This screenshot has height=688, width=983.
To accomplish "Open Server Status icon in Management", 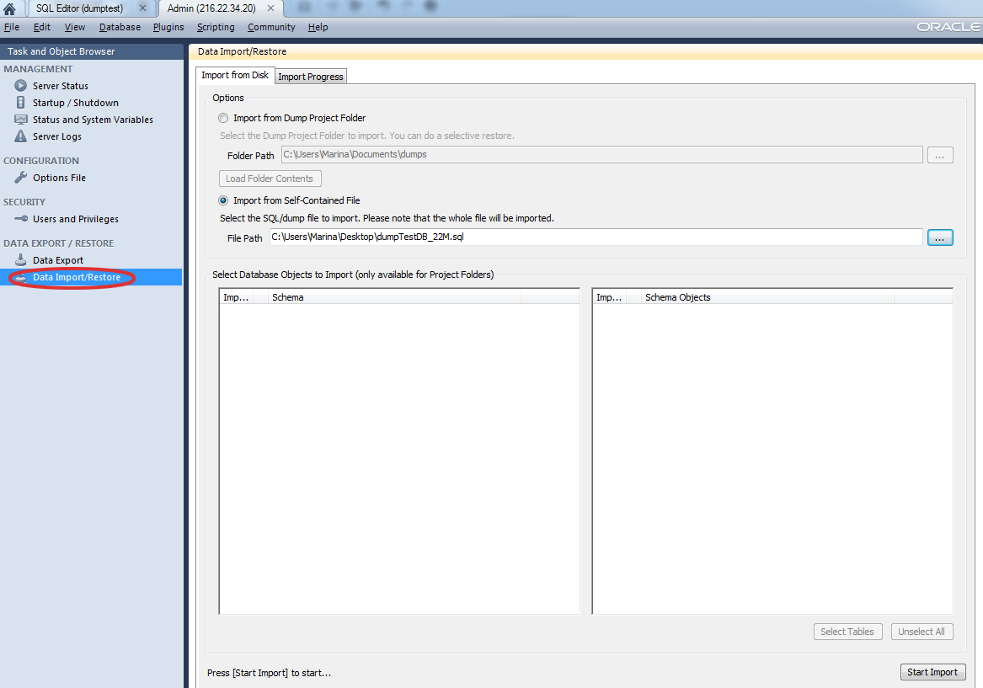I will coord(21,85).
